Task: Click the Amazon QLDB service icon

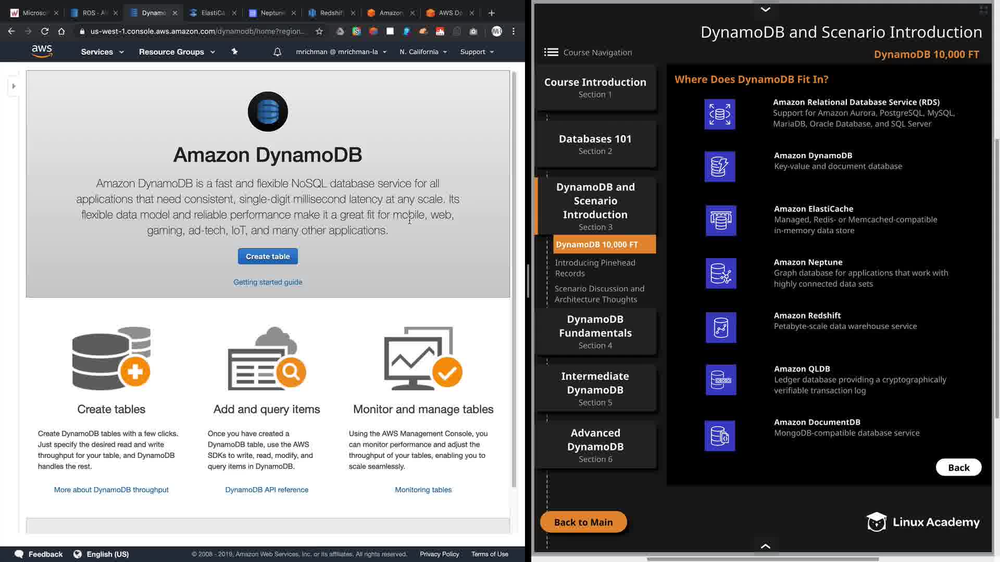Action: (720, 380)
